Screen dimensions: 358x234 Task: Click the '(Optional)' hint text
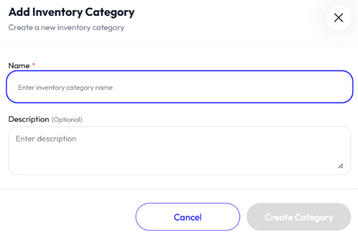click(x=67, y=119)
